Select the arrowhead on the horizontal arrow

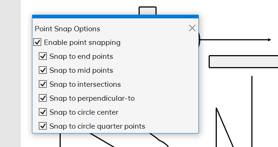[x=270, y=40]
